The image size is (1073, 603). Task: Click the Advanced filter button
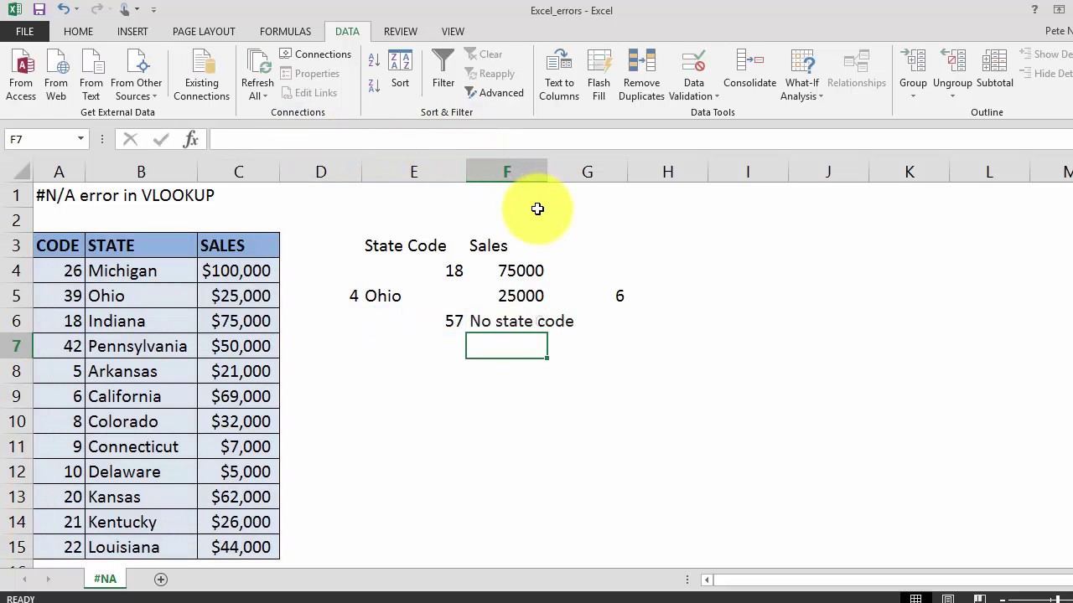[x=495, y=93]
